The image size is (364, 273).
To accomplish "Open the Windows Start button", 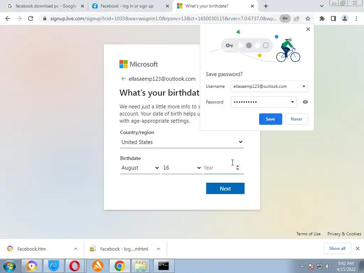I will [x=9, y=266].
